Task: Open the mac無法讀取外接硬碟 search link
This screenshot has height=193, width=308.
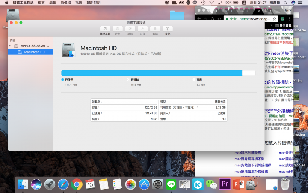Action: pyautogui.click(x=251, y=172)
